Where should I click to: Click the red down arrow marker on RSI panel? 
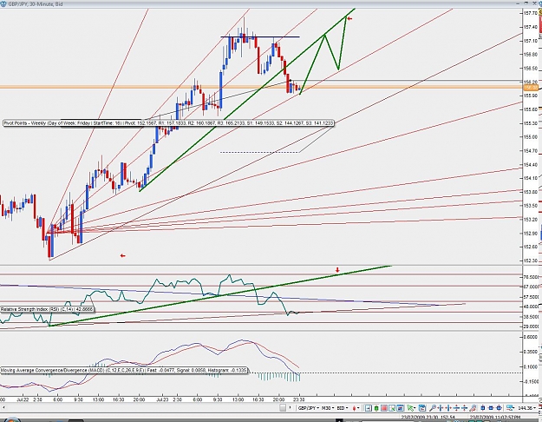[x=337, y=270]
